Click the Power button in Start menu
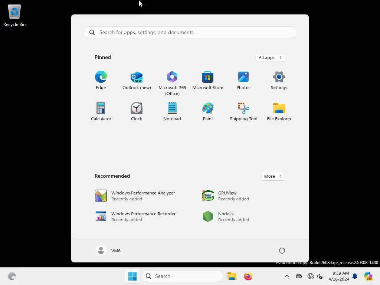 point(282,250)
